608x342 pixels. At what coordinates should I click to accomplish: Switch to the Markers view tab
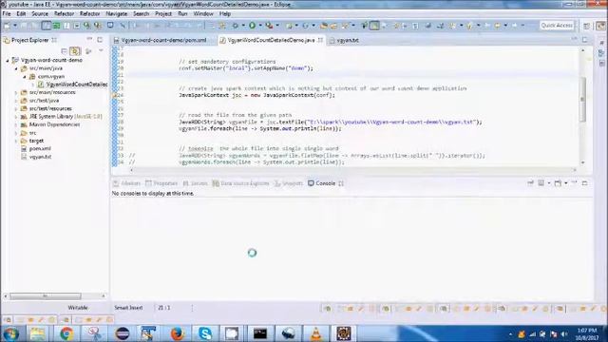point(126,183)
